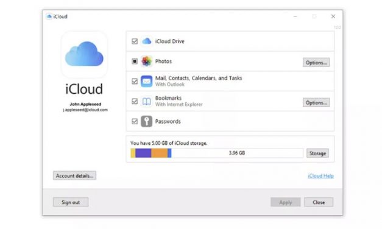The width and height of the screenshot is (382, 229).
Task: Click the large iCloud logo
Action: click(x=84, y=54)
